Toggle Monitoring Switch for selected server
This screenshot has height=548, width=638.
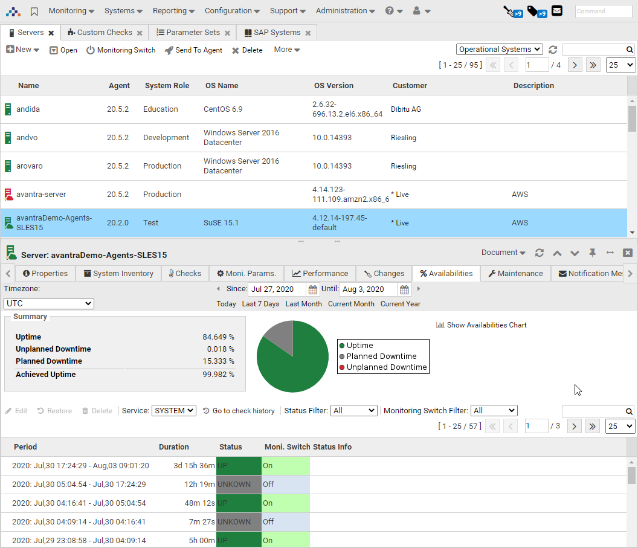(x=121, y=50)
